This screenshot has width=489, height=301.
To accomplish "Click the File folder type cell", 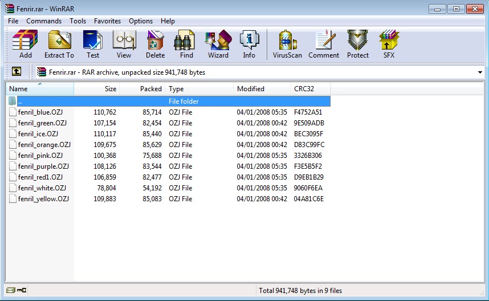I will (x=184, y=101).
